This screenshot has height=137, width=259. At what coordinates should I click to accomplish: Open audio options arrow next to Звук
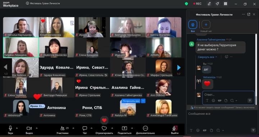click(x=17, y=128)
